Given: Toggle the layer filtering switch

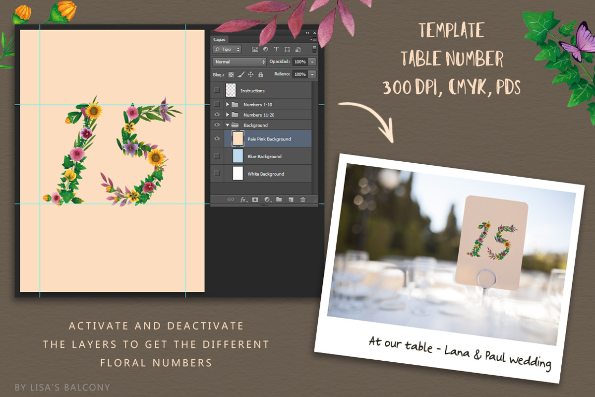Looking at the screenshot, I should point(314,49).
